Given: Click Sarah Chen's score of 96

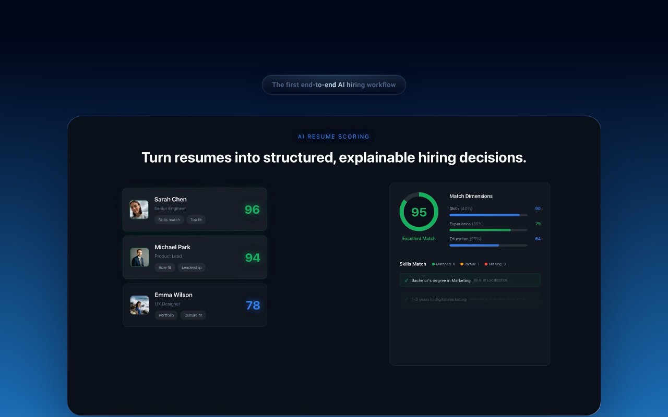Looking at the screenshot, I should pos(252,210).
